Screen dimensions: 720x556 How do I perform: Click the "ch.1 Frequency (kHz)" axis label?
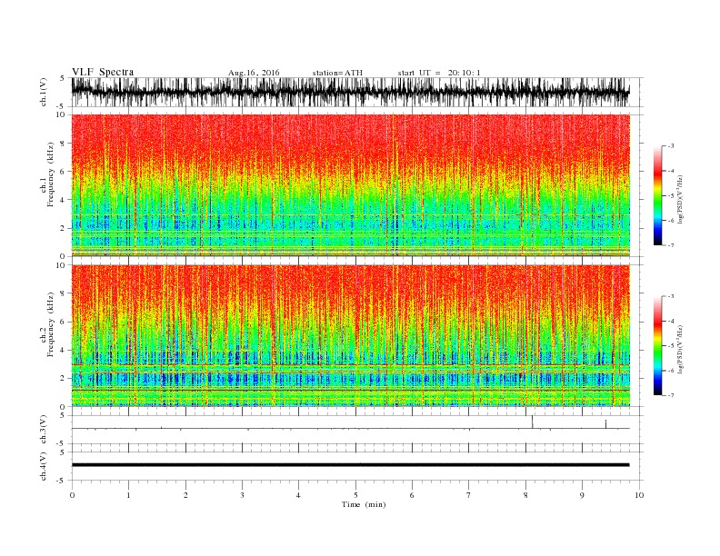[47, 174]
